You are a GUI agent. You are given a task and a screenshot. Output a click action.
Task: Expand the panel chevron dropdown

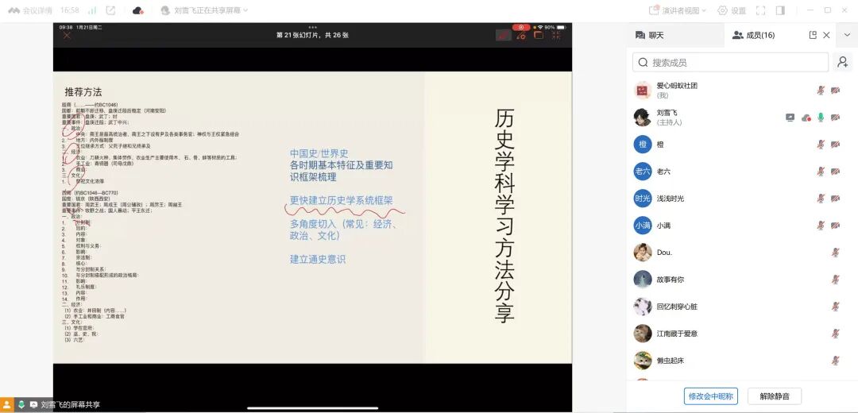click(847, 35)
